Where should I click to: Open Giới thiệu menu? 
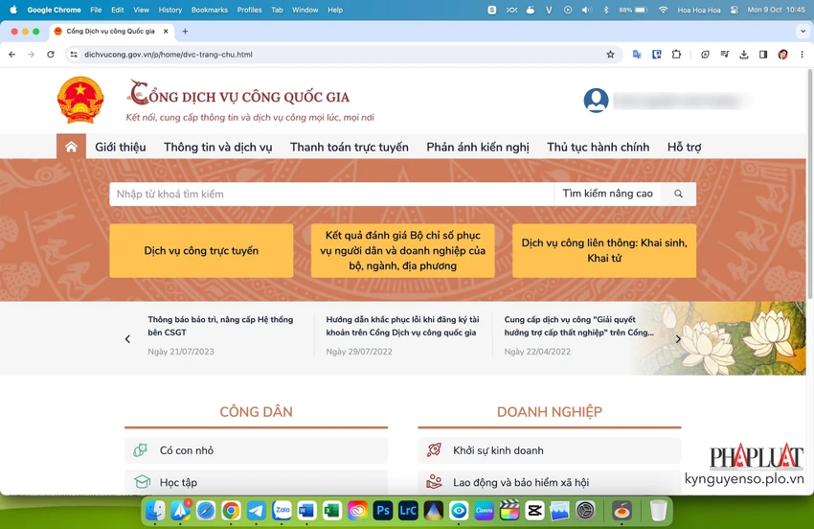pos(121,147)
